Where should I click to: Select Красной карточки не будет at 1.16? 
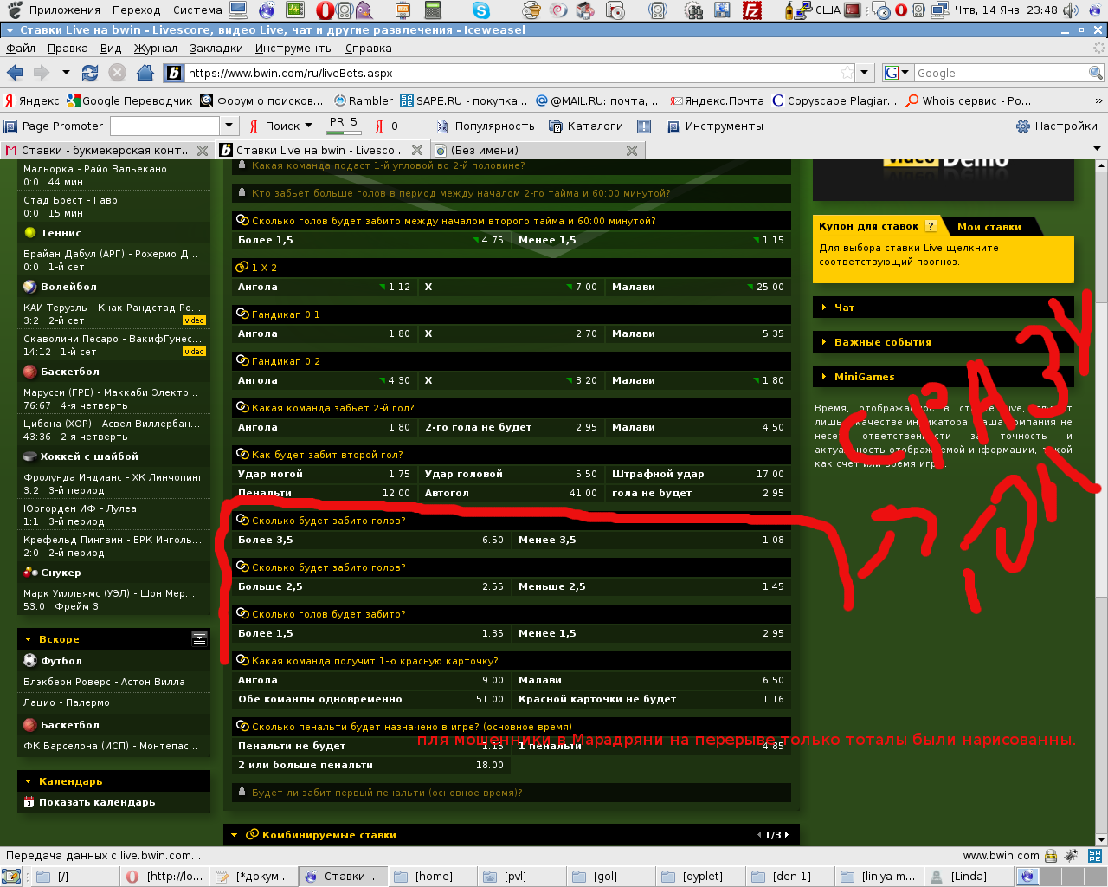[x=652, y=699]
